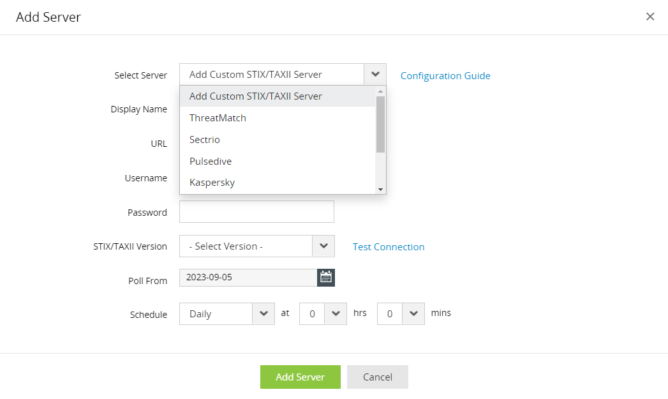Select Kaspersky server option

tap(212, 183)
